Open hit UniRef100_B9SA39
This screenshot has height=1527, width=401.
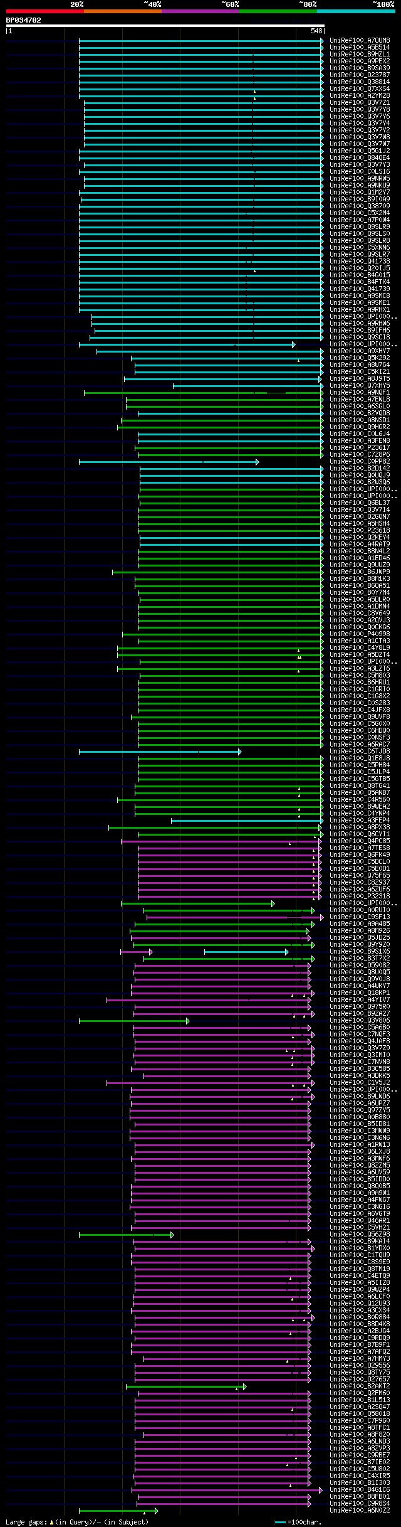point(360,68)
